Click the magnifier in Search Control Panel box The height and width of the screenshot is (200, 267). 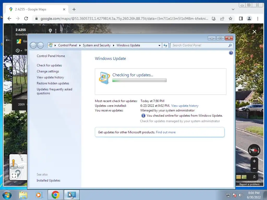pos(230,45)
